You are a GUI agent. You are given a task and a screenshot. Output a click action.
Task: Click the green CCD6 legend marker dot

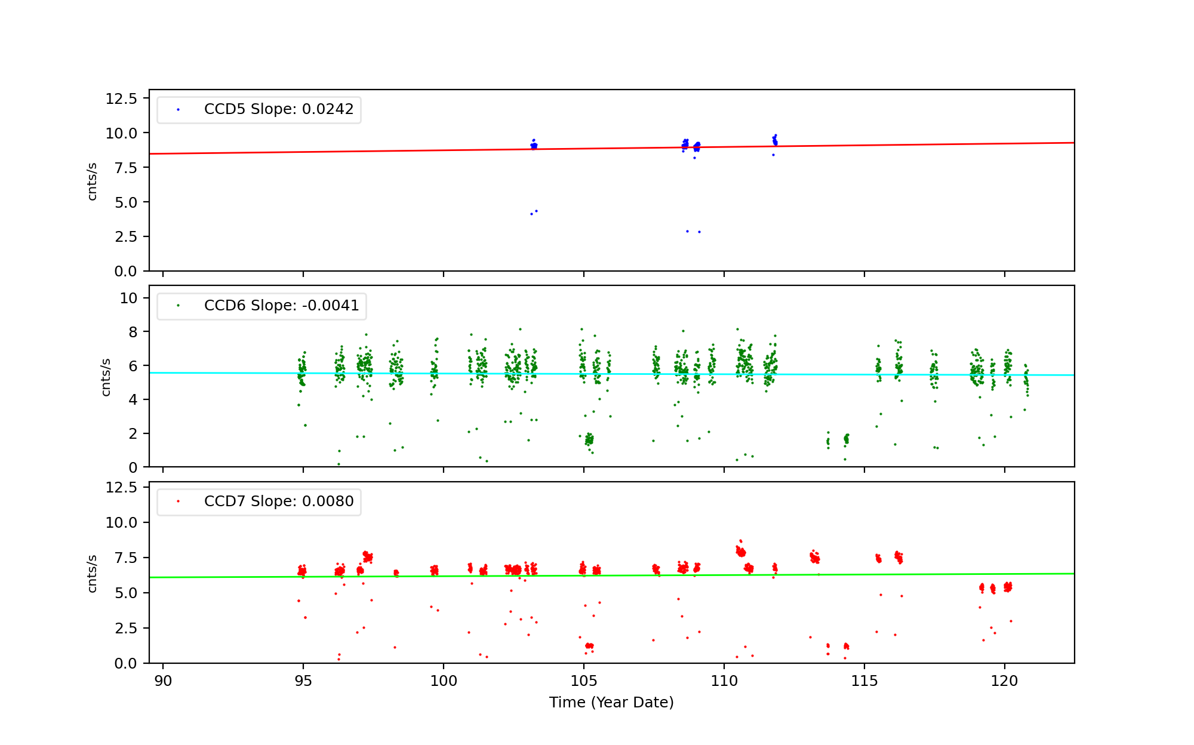[x=178, y=306]
